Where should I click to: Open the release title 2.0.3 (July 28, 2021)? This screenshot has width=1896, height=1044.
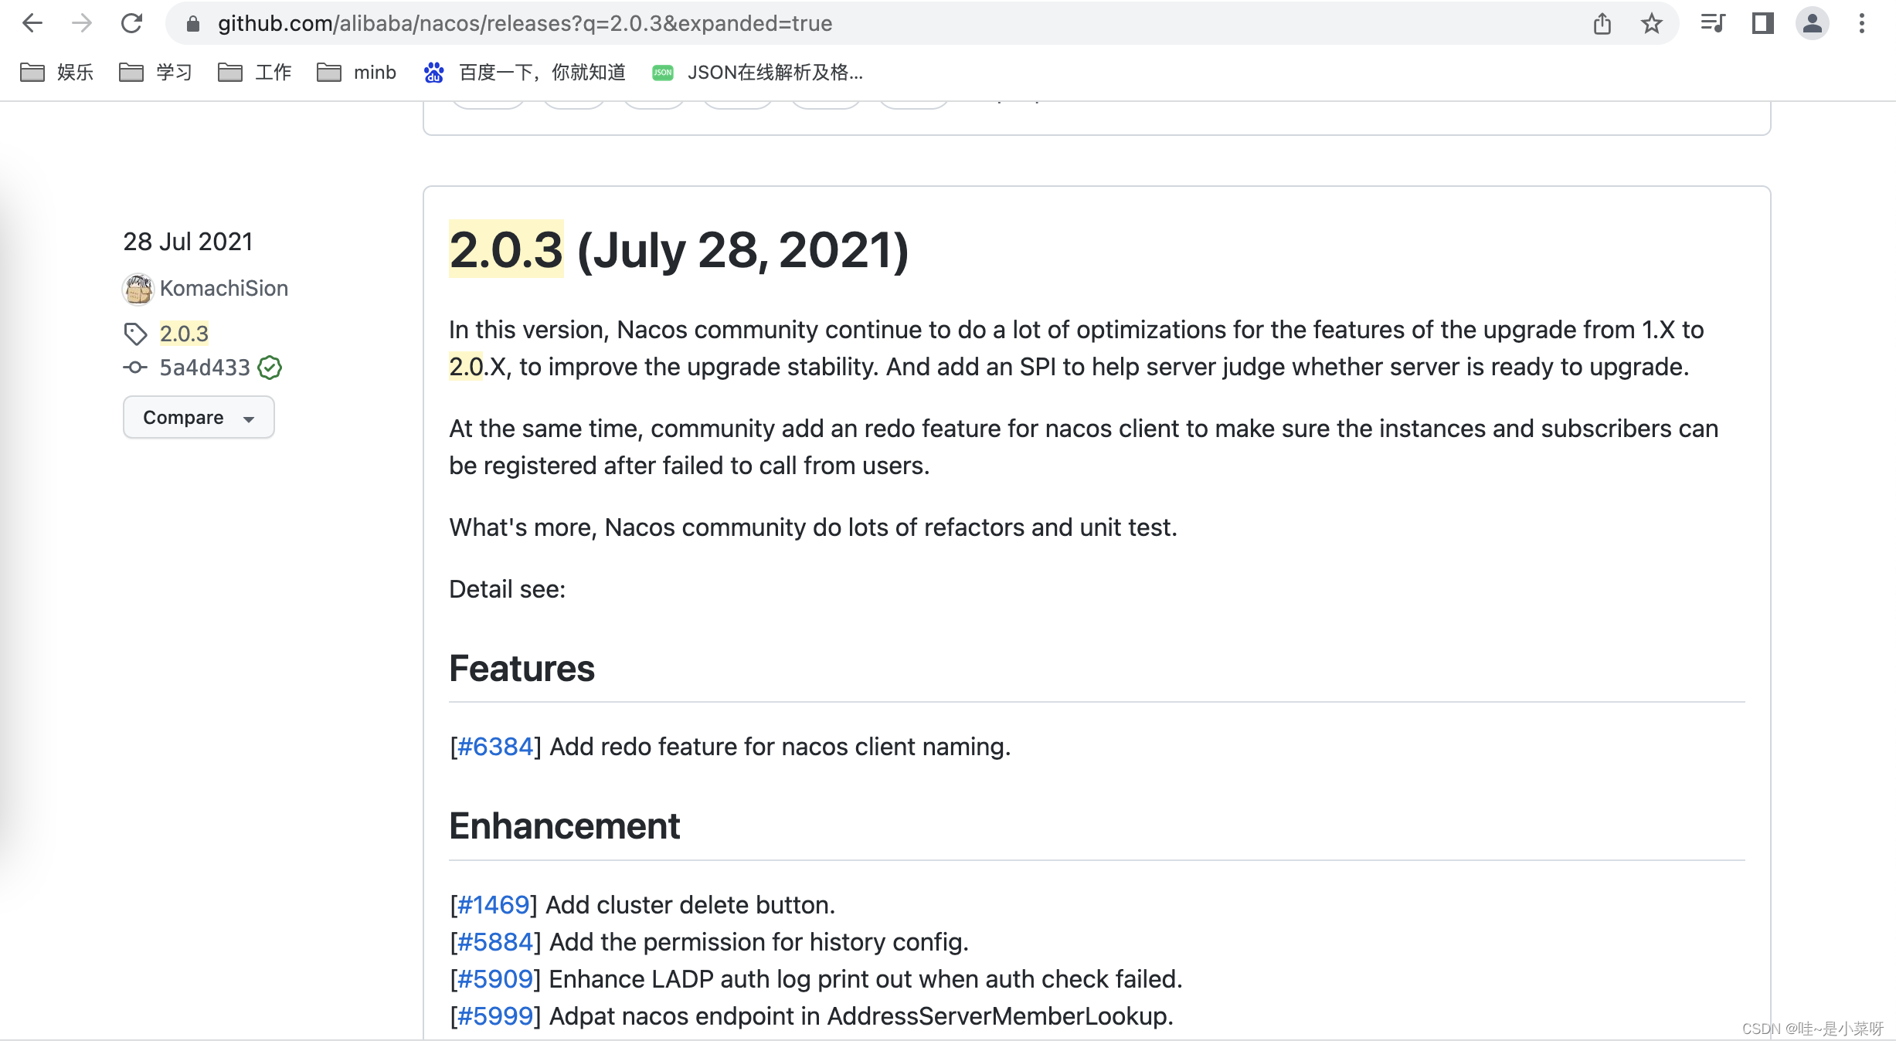(x=678, y=250)
